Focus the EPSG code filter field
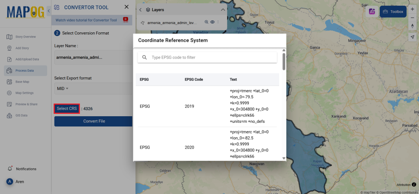 [x=207, y=57]
